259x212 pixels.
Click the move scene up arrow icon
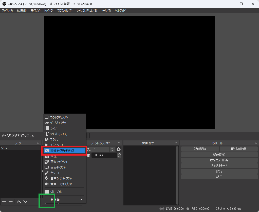tap(18, 202)
